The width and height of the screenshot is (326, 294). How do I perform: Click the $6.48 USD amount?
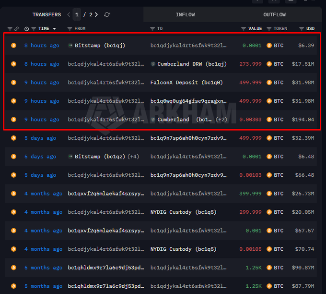click(x=306, y=157)
